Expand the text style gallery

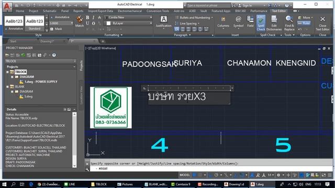47,30
